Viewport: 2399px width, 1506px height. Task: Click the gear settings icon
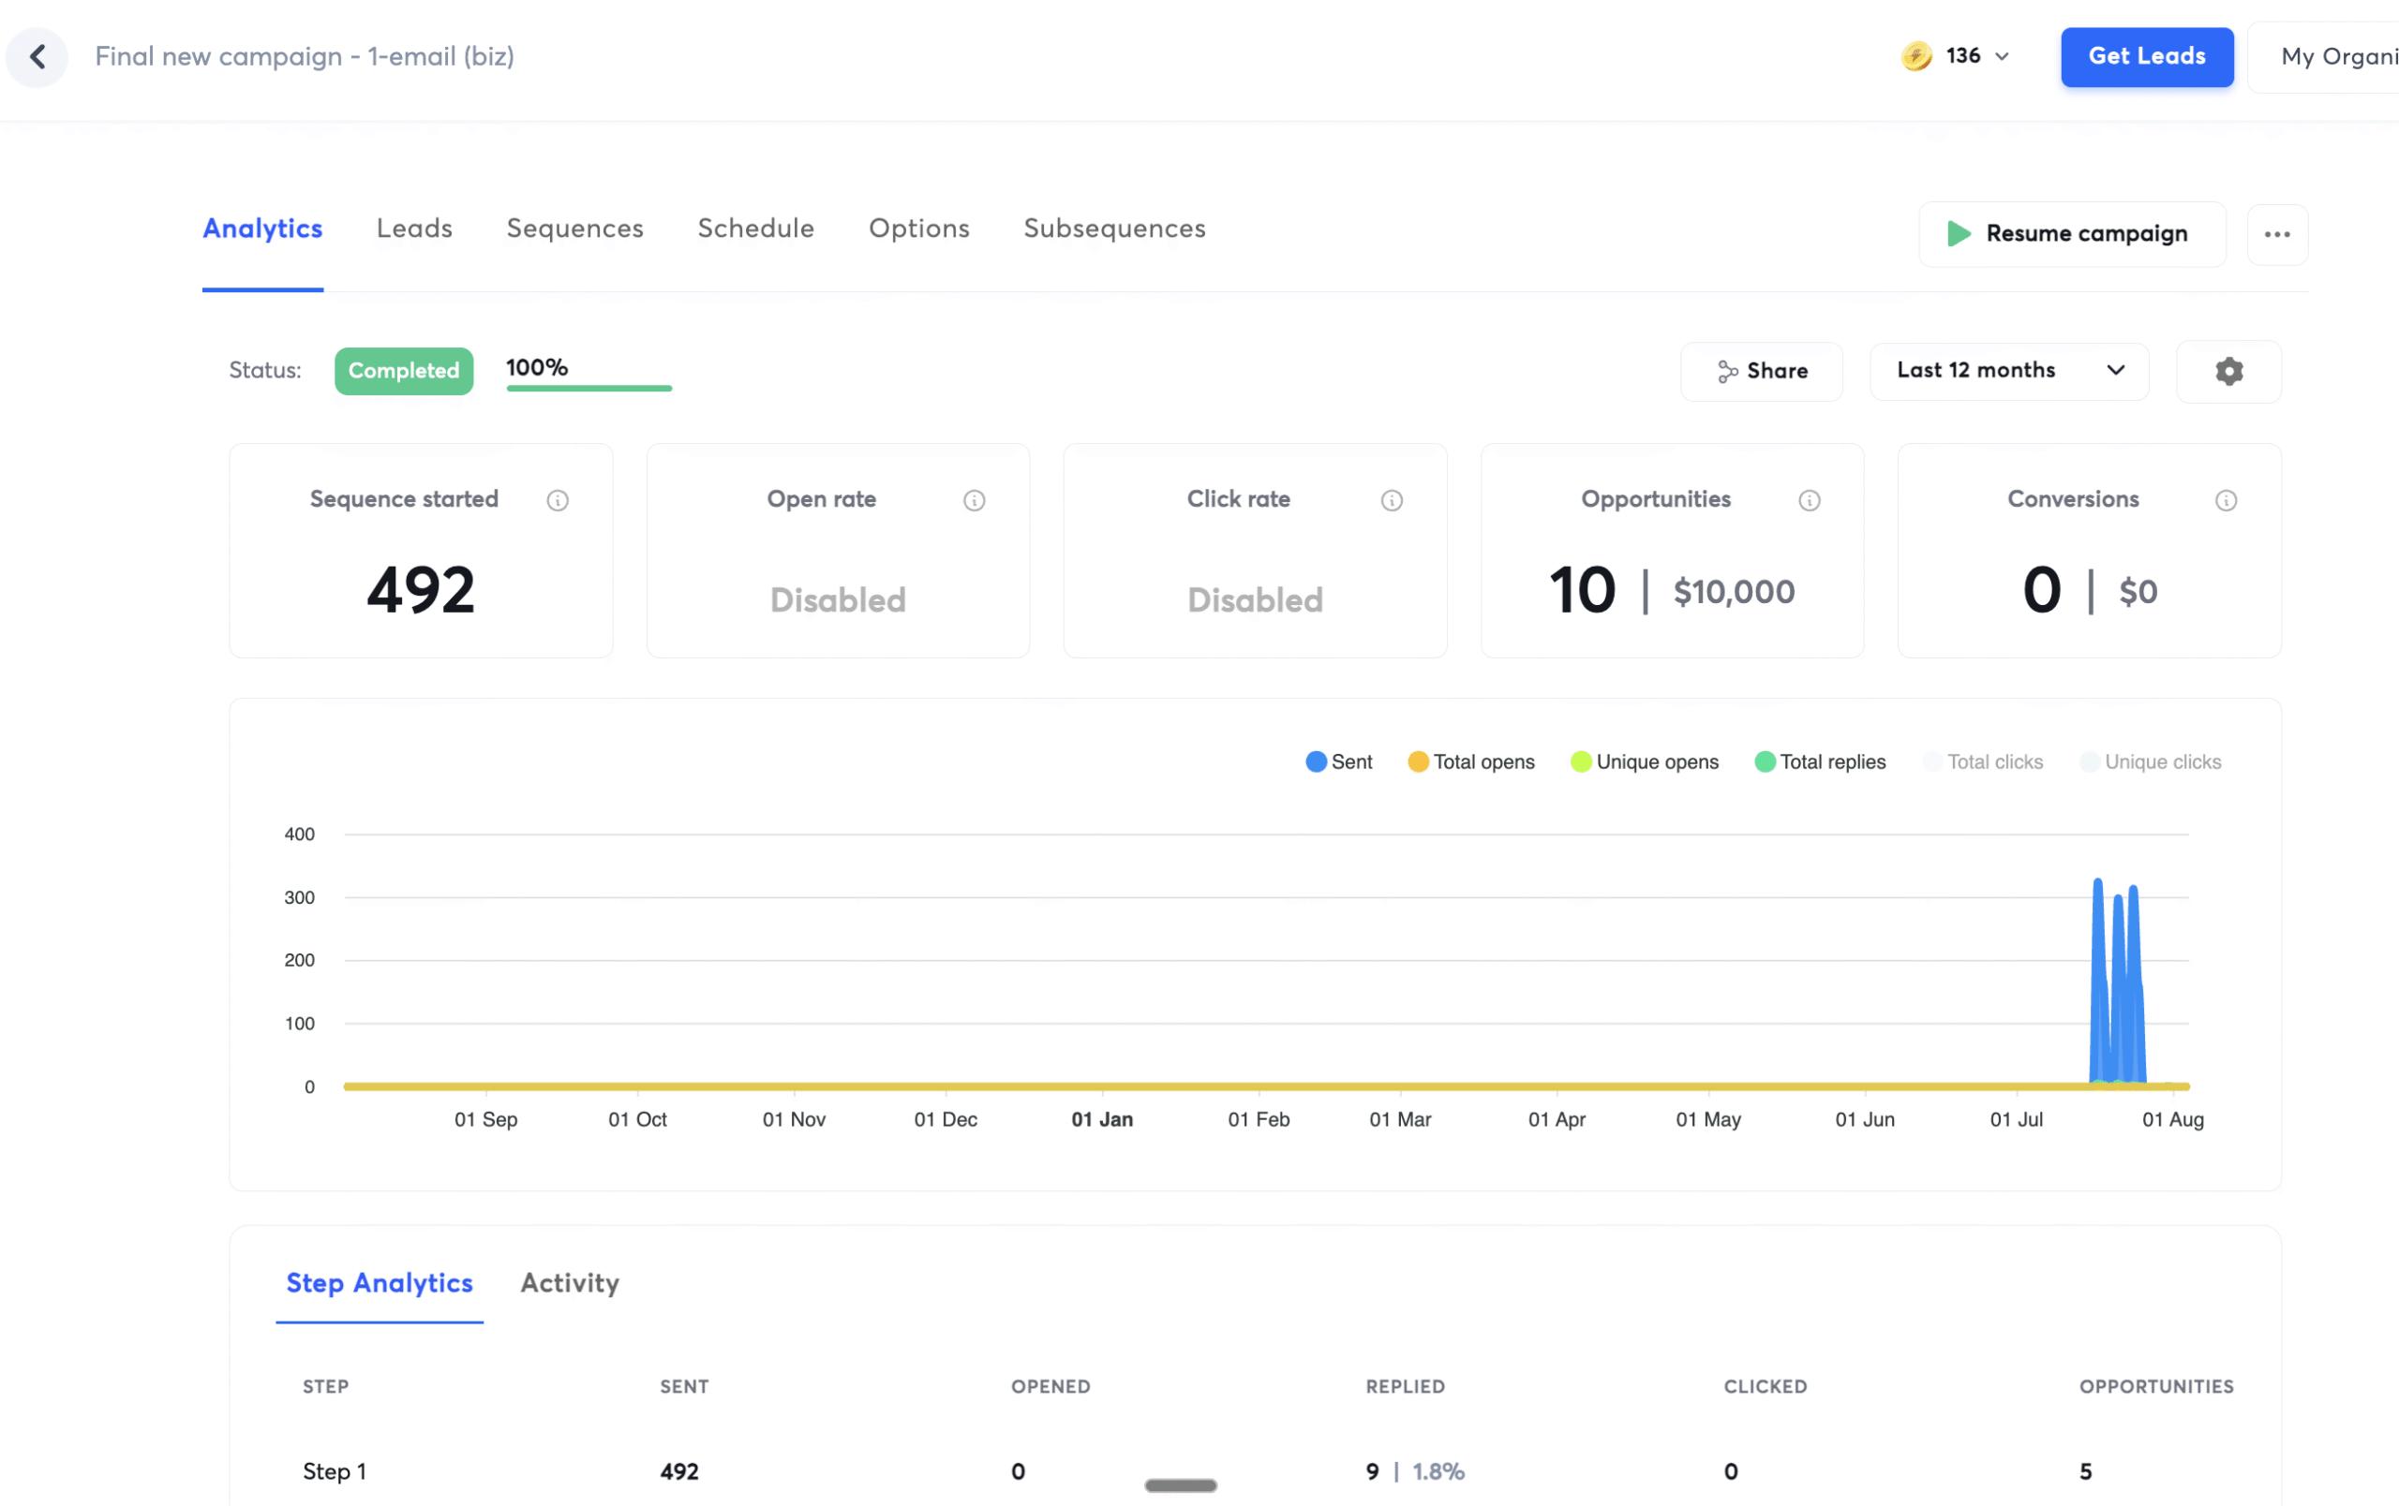2228,371
